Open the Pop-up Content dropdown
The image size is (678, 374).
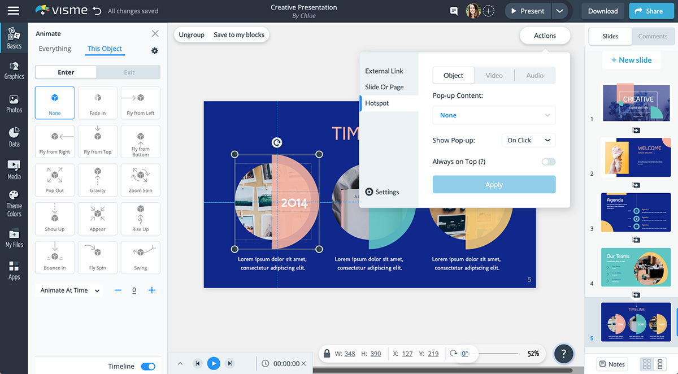tap(494, 115)
